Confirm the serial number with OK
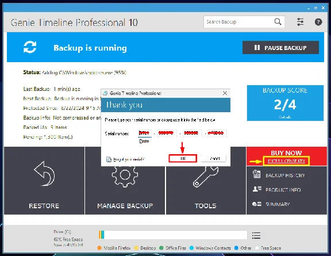Viewport: 331px width, 256px height. (x=183, y=158)
